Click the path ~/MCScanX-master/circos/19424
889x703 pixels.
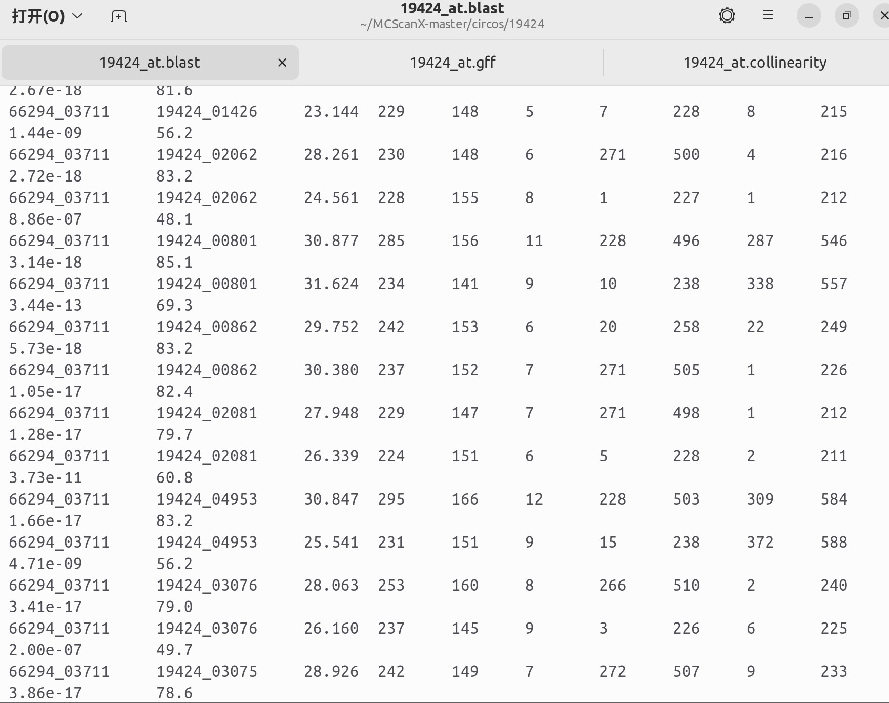click(452, 24)
